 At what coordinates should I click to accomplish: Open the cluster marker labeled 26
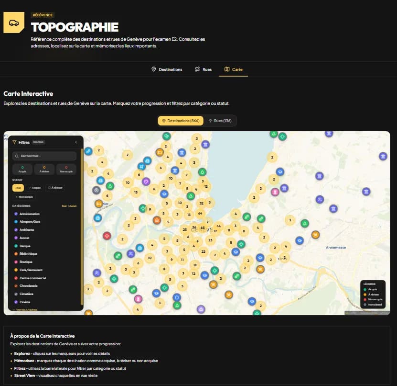[194, 227]
